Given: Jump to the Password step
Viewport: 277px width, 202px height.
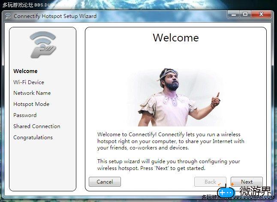Looking at the screenshot, I should [x=25, y=115].
